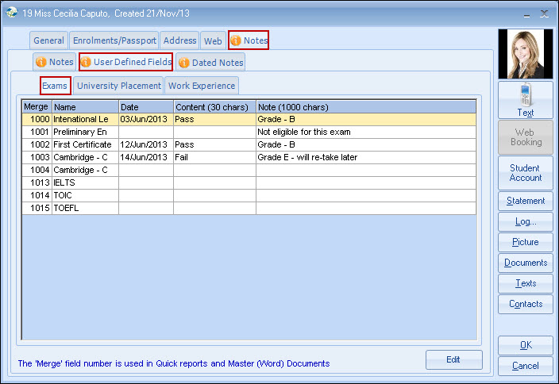Switch to the User Defined Fields tab
Image resolution: width=559 pixels, height=384 pixels.
pos(125,62)
